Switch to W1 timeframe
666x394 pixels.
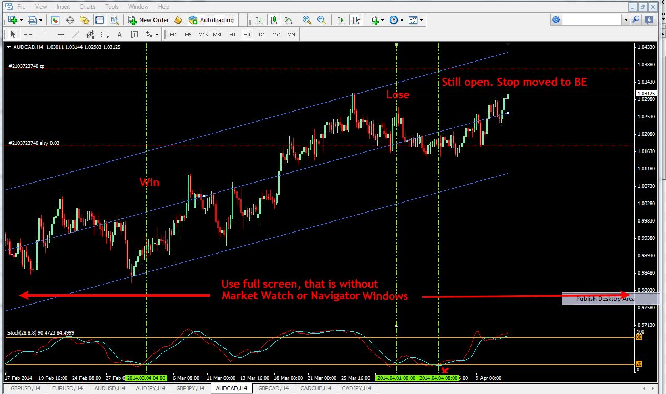point(276,35)
